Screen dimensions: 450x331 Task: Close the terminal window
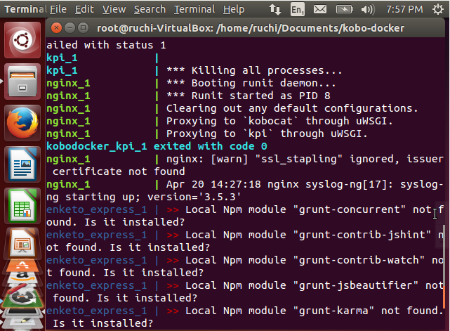tap(57, 28)
